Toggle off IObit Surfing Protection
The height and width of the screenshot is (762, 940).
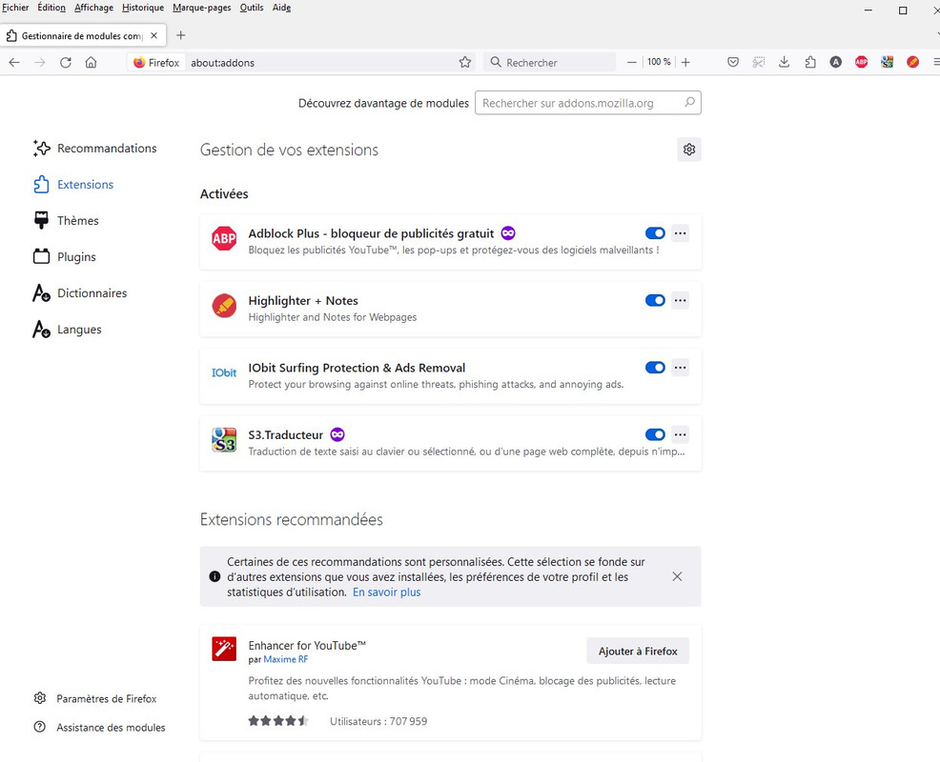click(x=655, y=368)
